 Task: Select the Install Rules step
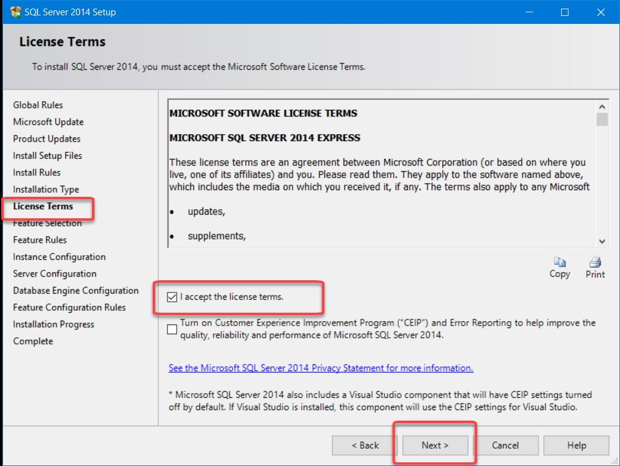click(37, 173)
